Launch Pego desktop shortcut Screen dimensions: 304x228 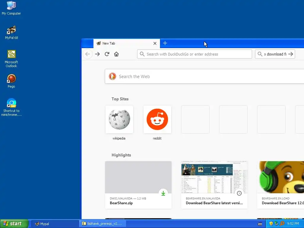coord(11,81)
